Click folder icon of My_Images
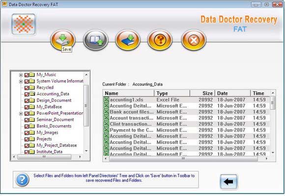The image size is (285, 196). coord(32,133)
